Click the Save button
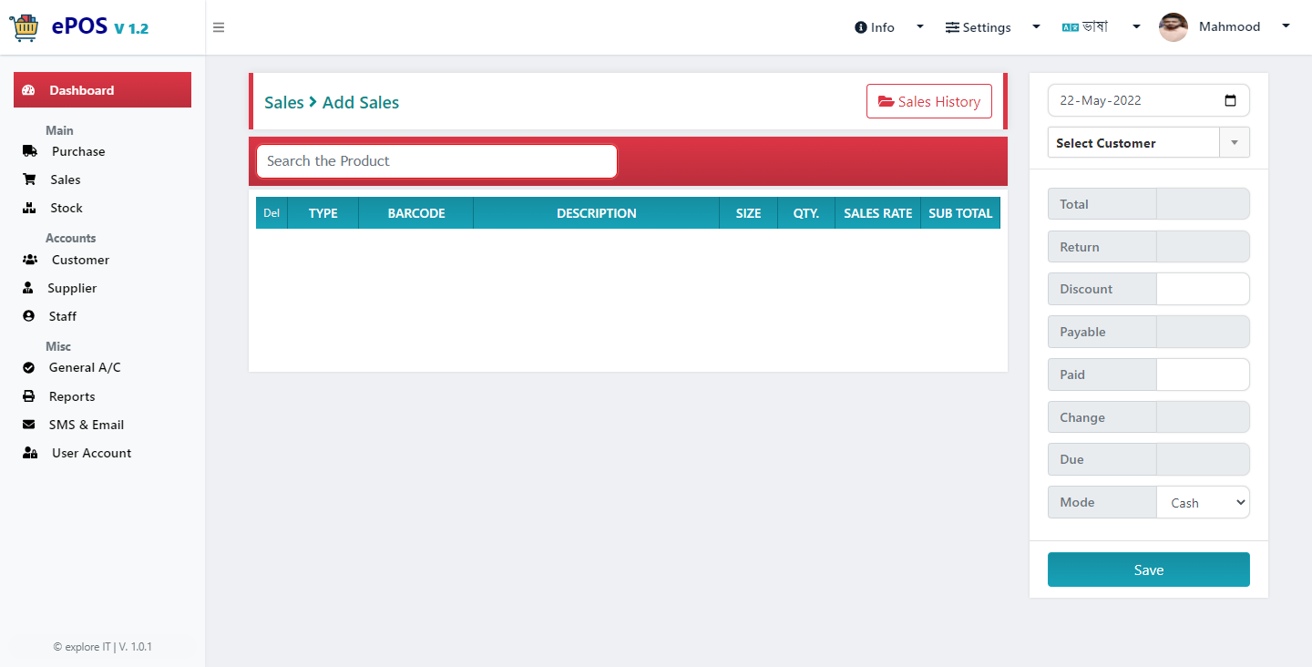 point(1148,570)
